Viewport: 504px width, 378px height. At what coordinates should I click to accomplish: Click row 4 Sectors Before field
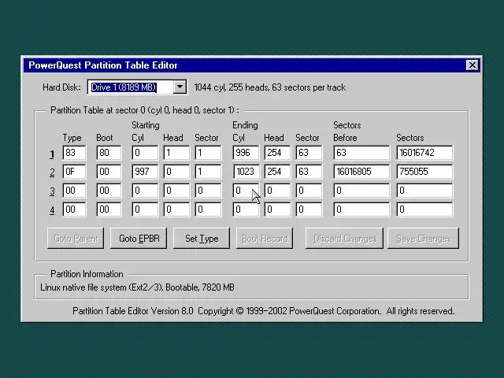[x=361, y=209]
